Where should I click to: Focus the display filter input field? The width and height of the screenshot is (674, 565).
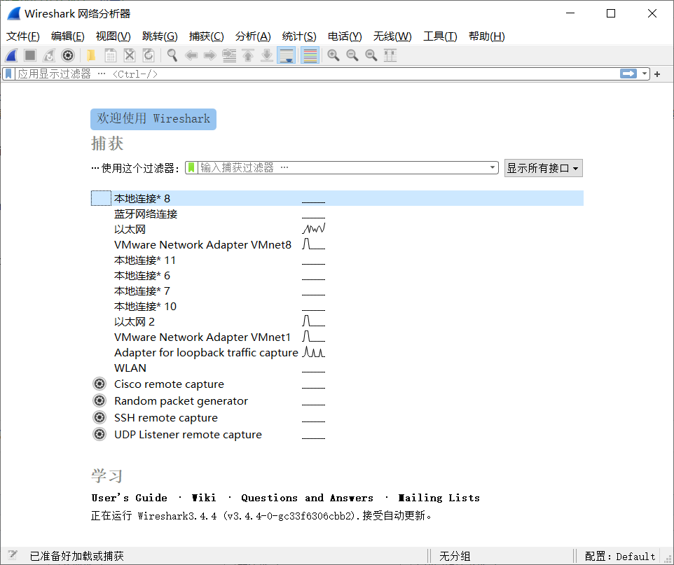click(317, 74)
